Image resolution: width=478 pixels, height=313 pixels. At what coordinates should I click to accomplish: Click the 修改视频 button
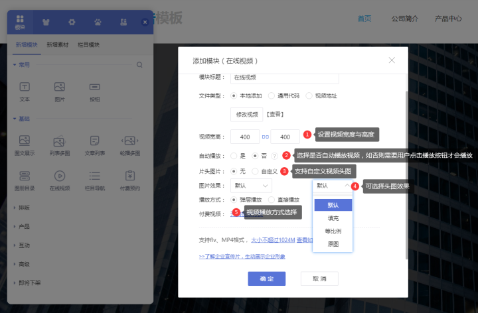(x=247, y=115)
